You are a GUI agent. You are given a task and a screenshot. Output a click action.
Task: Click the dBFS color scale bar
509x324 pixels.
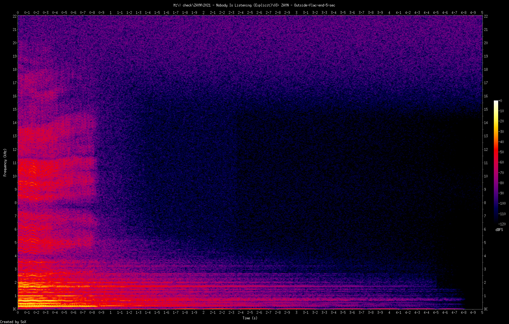coord(496,162)
